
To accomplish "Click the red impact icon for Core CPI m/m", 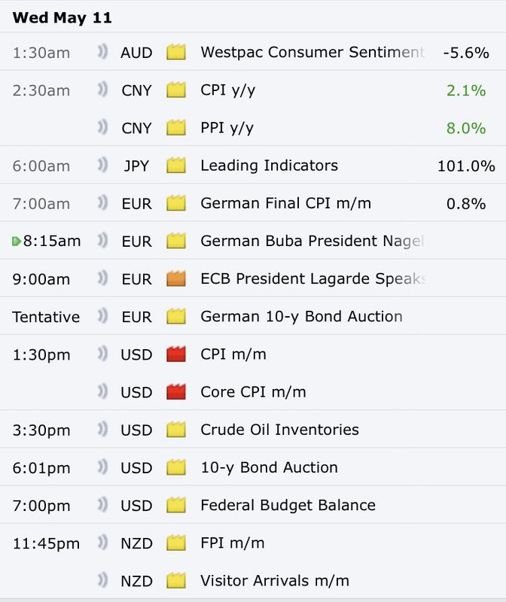I will coord(176,391).
